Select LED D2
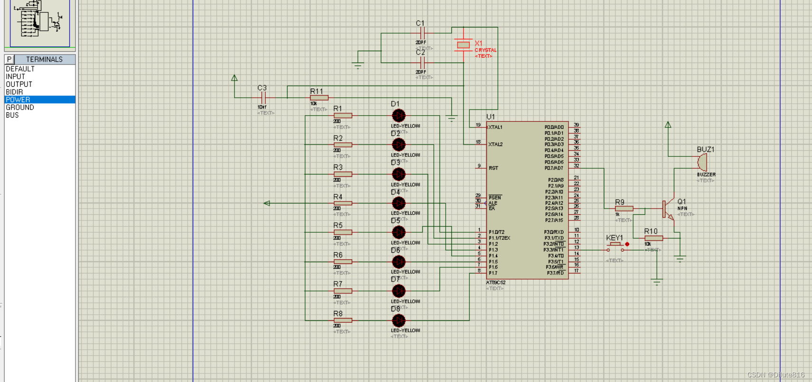This screenshot has width=812, height=382. coord(399,145)
